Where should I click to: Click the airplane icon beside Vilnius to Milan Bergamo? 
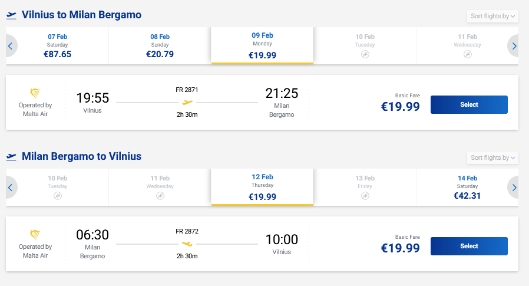[11, 15]
